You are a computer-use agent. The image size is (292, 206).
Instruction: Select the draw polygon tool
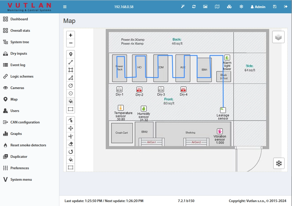click(71, 78)
